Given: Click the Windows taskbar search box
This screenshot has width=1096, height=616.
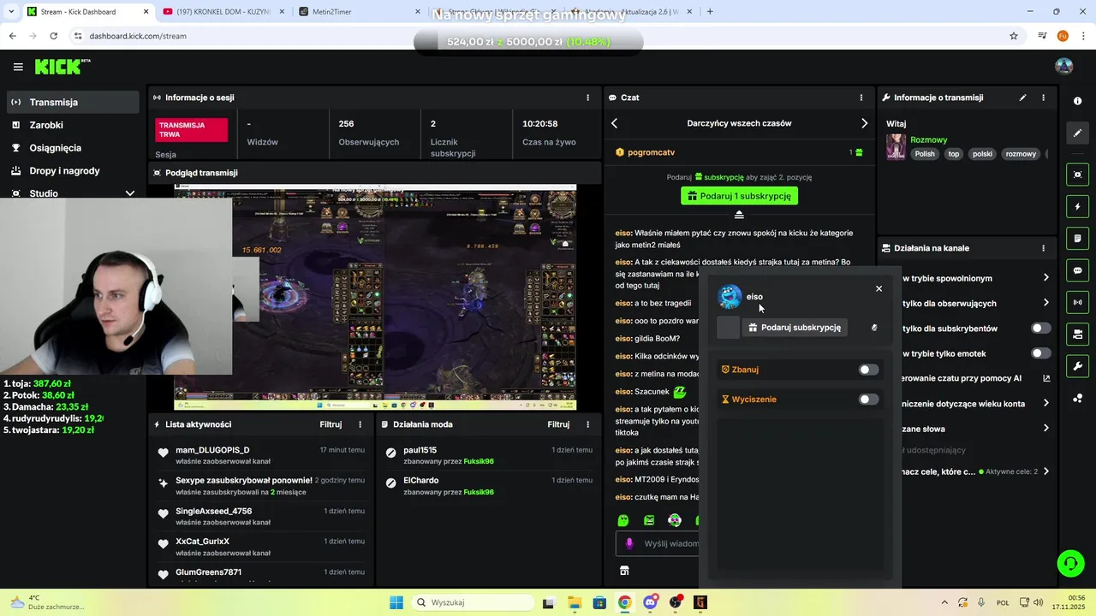Looking at the screenshot, I should coord(472,602).
